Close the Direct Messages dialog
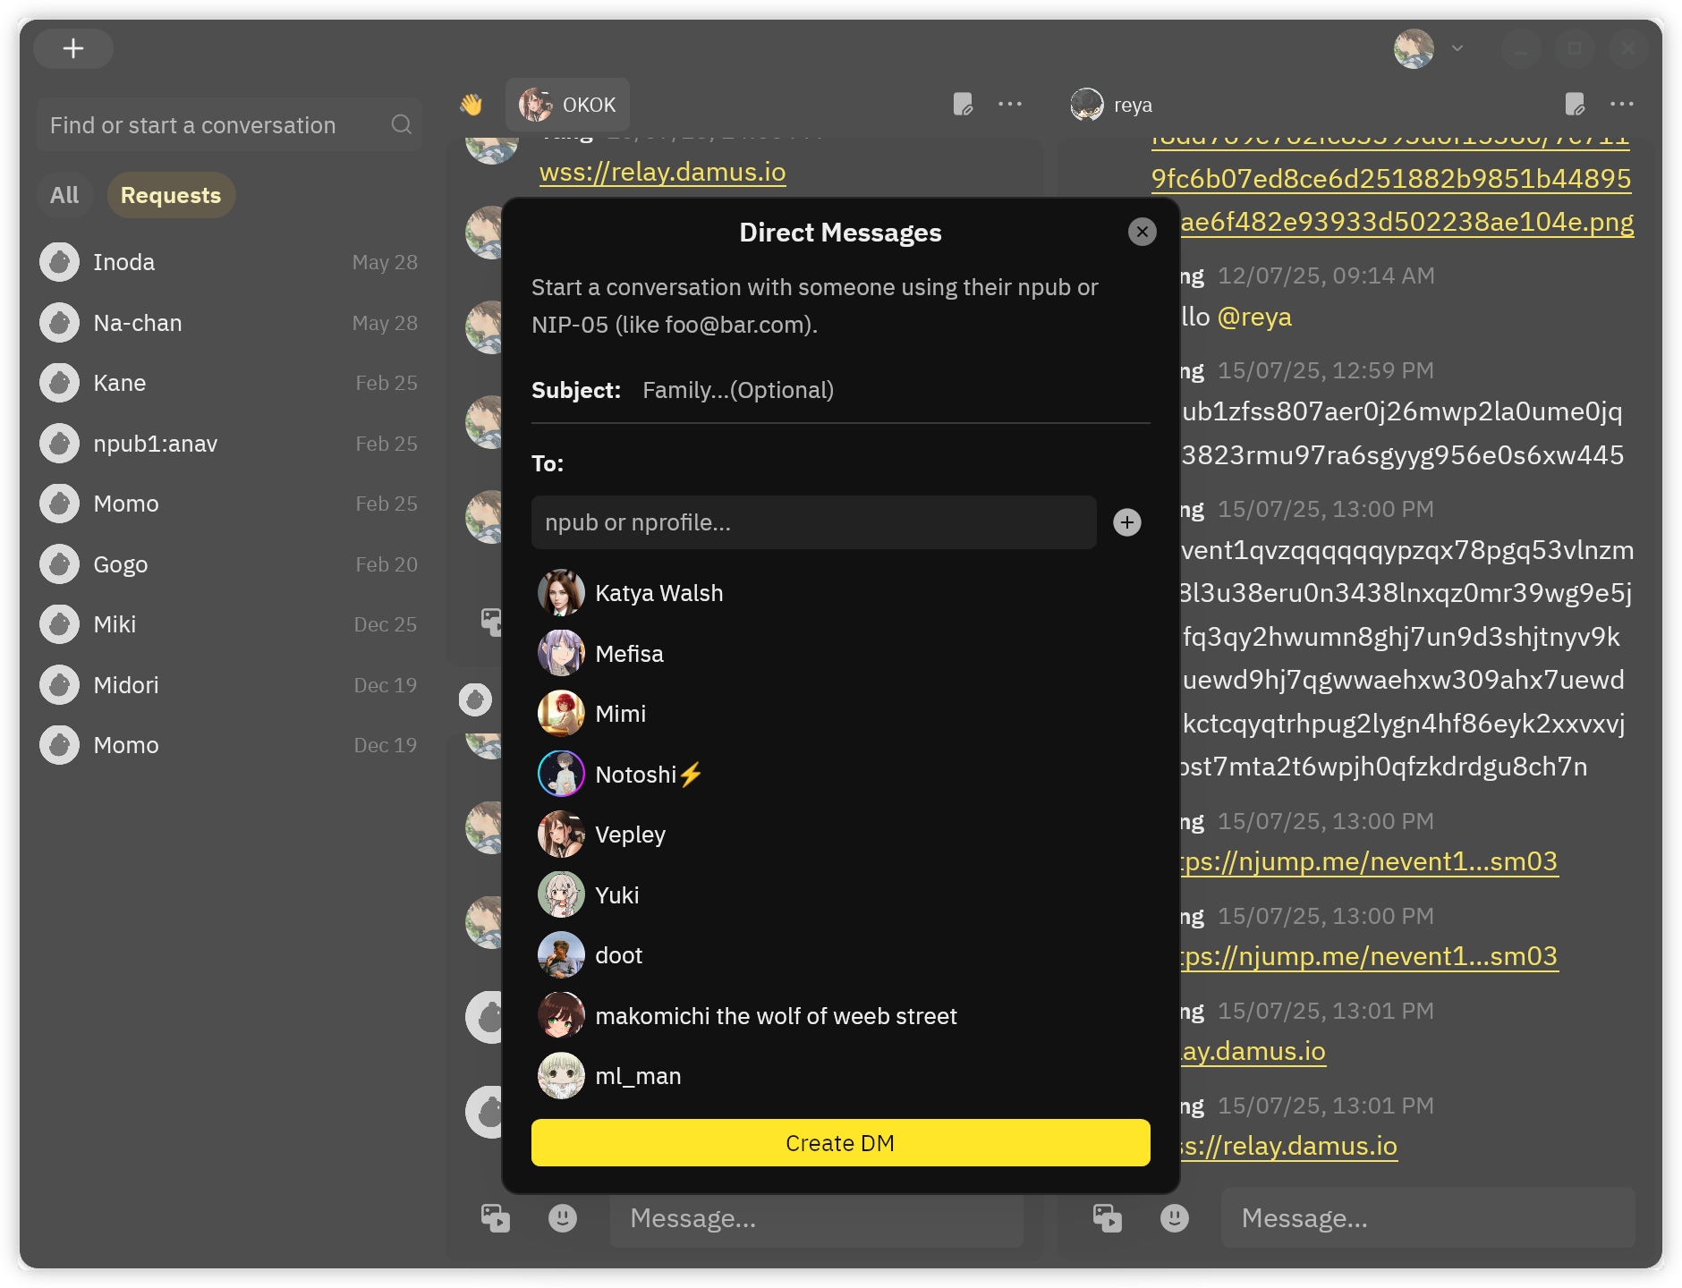This screenshot has height=1288, width=1682. tap(1142, 232)
